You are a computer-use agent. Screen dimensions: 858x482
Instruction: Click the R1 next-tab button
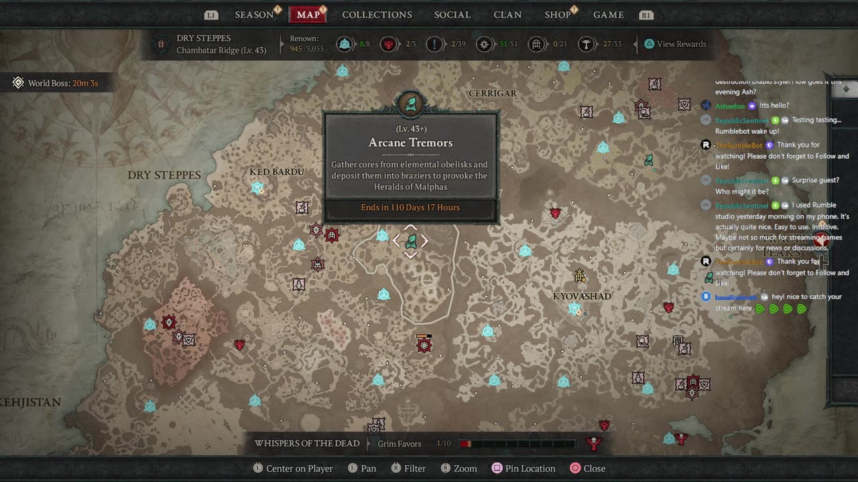pyautogui.click(x=646, y=15)
